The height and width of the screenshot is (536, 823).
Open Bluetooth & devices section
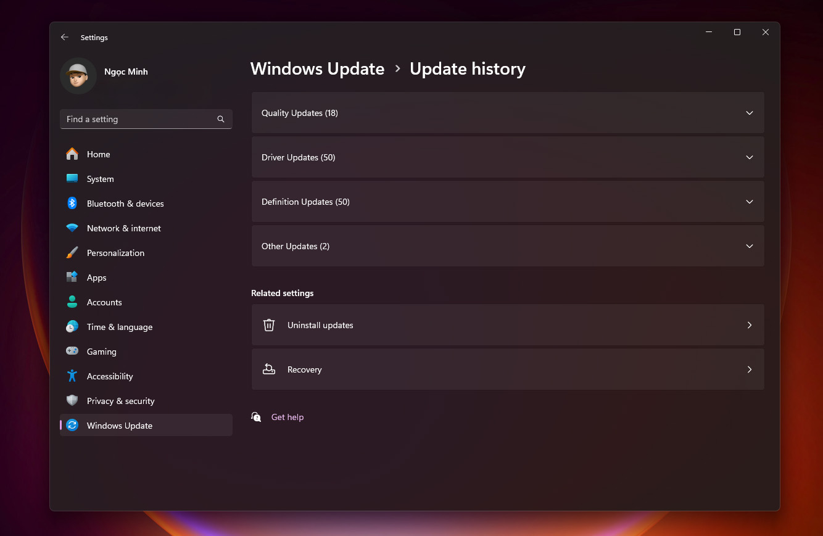146,204
